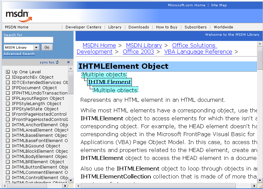This screenshot has width=263, height=189.
Task: Expand the lower Multiple objects node
Action: 115,90
